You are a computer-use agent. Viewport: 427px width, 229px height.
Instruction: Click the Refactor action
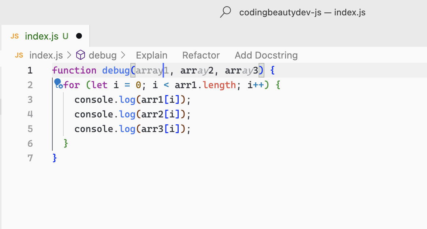pos(201,55)
